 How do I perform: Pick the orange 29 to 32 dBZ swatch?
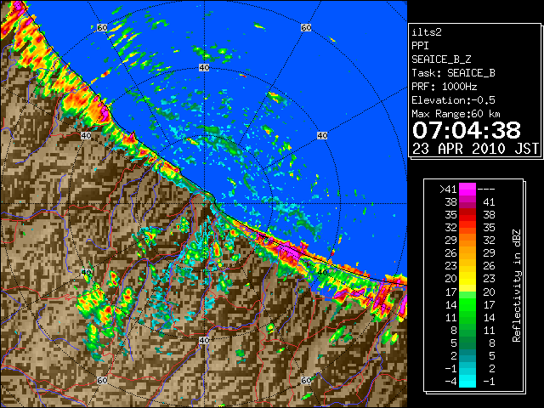click(x=467, y=240)
